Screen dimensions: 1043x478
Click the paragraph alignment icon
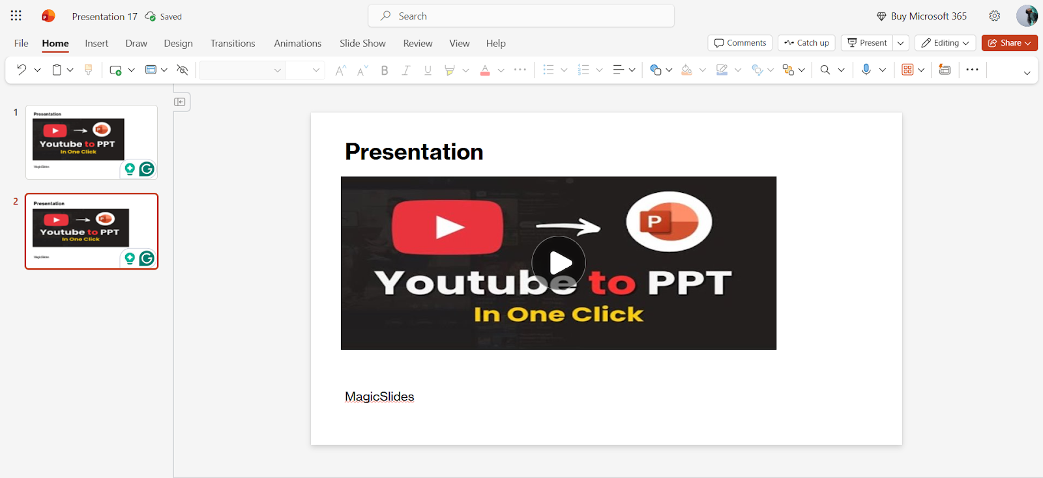pos(618,70)
